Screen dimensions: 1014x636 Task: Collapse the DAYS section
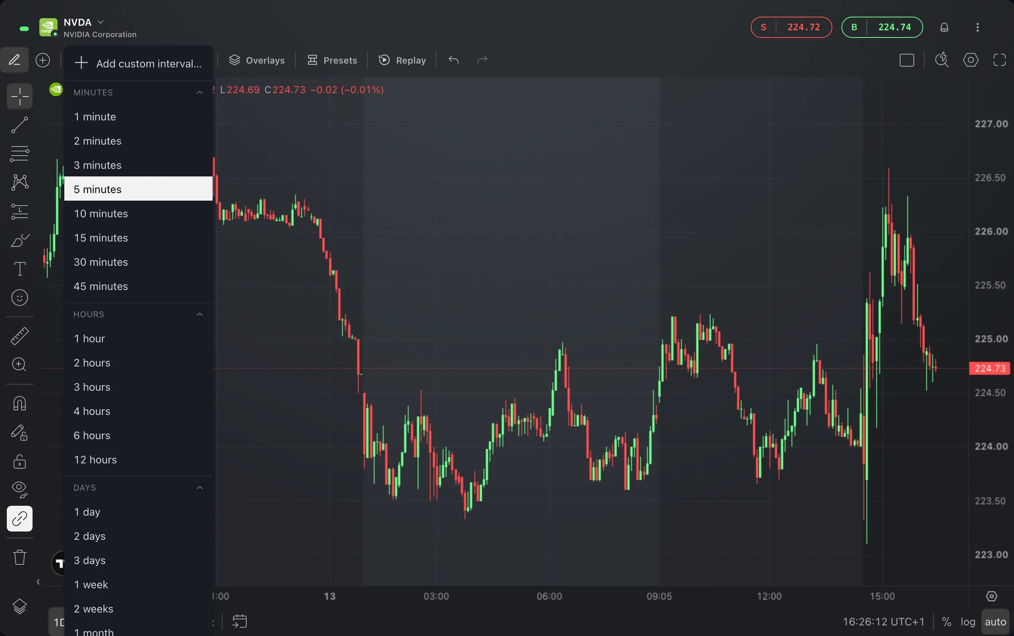[200, 488]
